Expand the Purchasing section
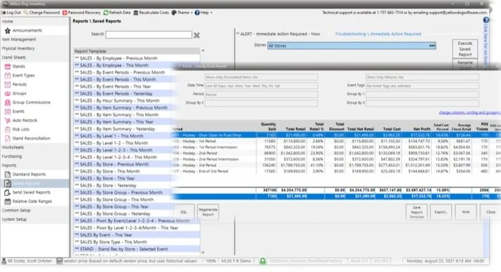 tap(12, 156)
